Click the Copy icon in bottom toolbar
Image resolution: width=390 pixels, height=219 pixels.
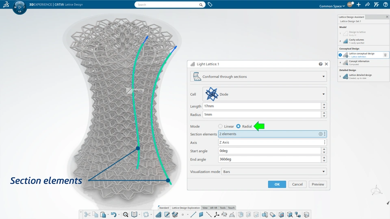tap(95, 215)
